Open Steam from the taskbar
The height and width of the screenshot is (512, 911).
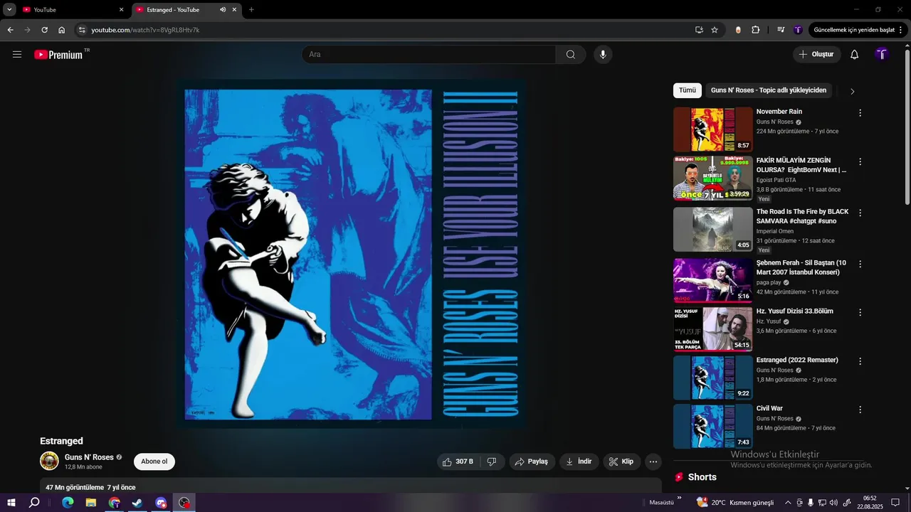coord(137,503)
